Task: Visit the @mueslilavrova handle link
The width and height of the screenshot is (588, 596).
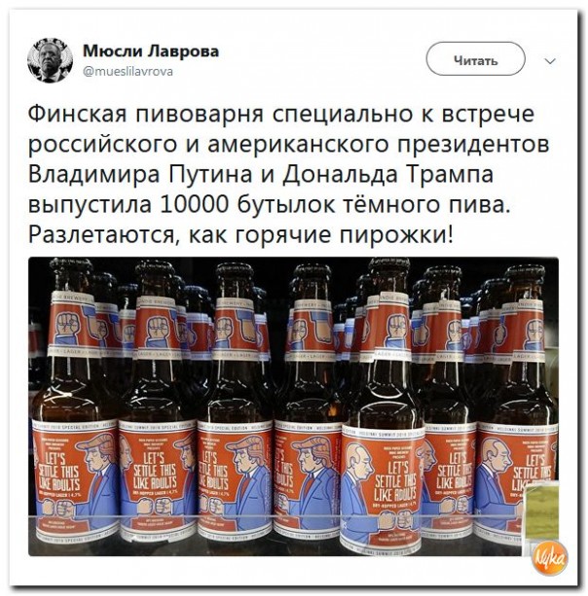Action: click(x=128, y=71)
